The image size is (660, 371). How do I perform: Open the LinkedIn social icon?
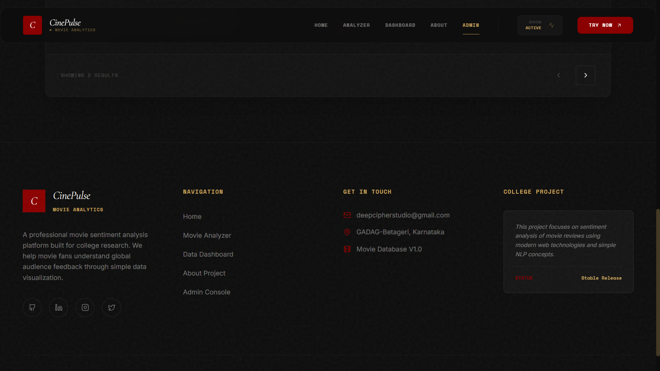[58, 307]
